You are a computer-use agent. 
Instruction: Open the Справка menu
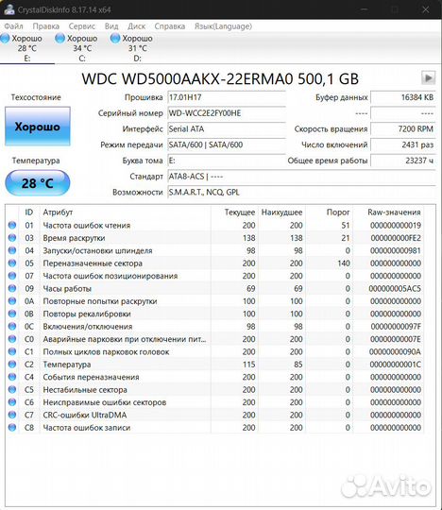point(169,26)
